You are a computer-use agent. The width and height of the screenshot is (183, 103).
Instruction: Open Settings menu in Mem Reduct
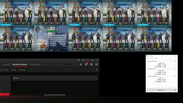click(x=151, y=58)
